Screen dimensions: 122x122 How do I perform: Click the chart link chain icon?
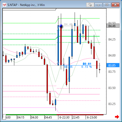pyautogui.click(x=90, y=5)
